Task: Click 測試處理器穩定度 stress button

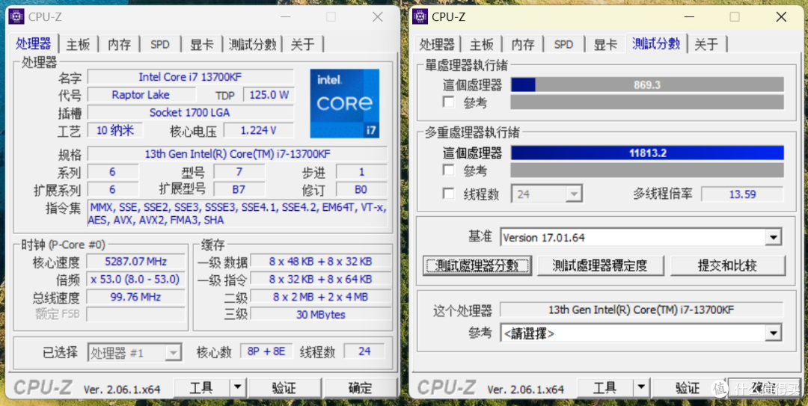Action: 600,266
